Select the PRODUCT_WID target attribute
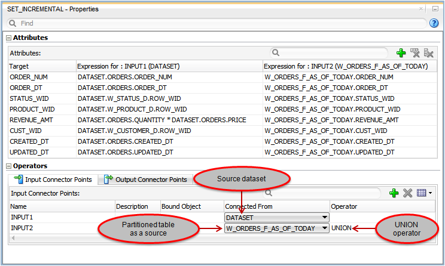This screenshot has height=266, width=445. (x=32, y=109)
